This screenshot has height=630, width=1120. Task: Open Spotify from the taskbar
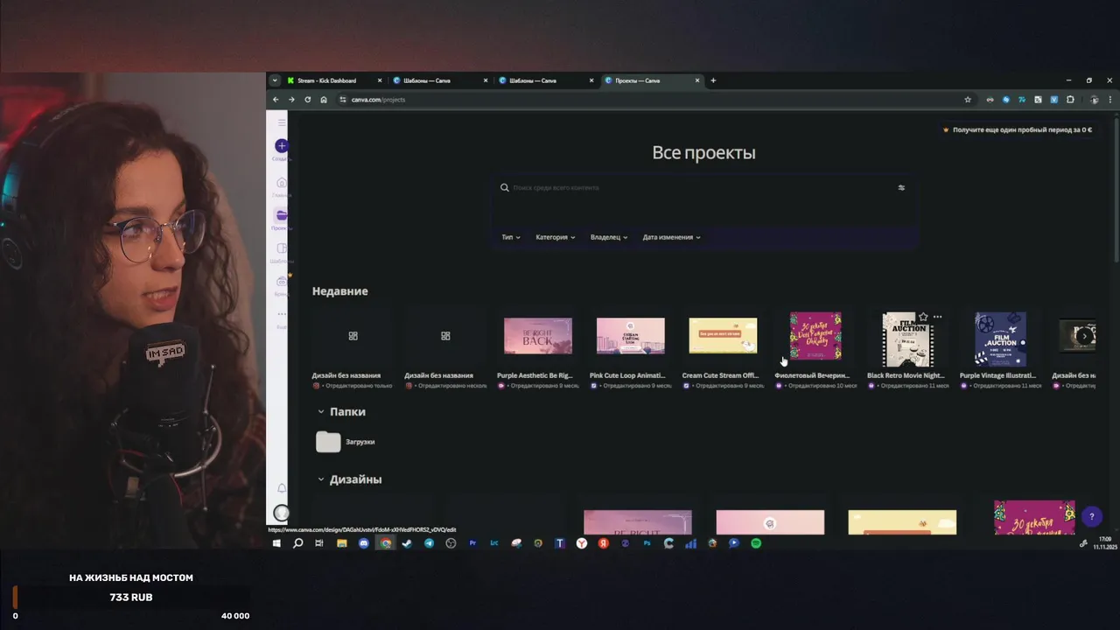point(756,543)
